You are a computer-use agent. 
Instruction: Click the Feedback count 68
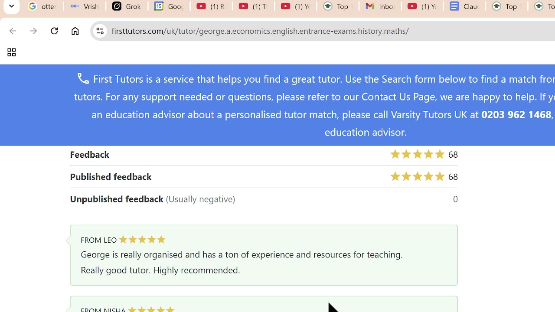453,155
